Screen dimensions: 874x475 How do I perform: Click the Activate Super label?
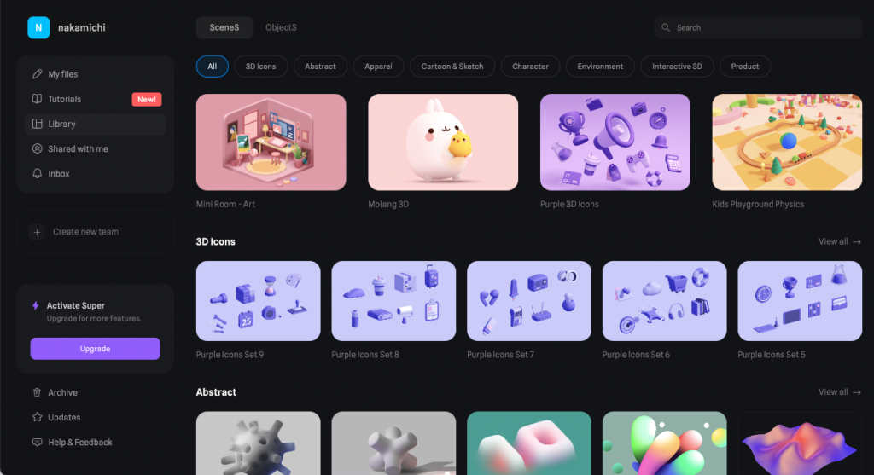click(x=76, y=305)
